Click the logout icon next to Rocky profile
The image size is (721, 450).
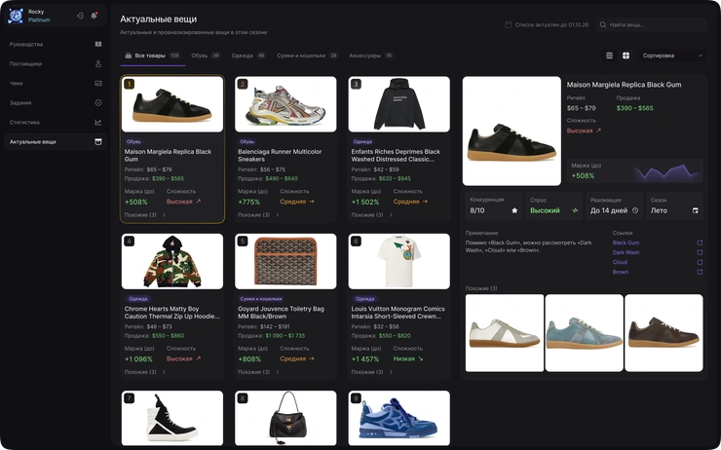tap(80, 16)
